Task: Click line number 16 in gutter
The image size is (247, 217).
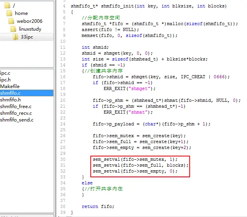Action: [x=63, y=77]
